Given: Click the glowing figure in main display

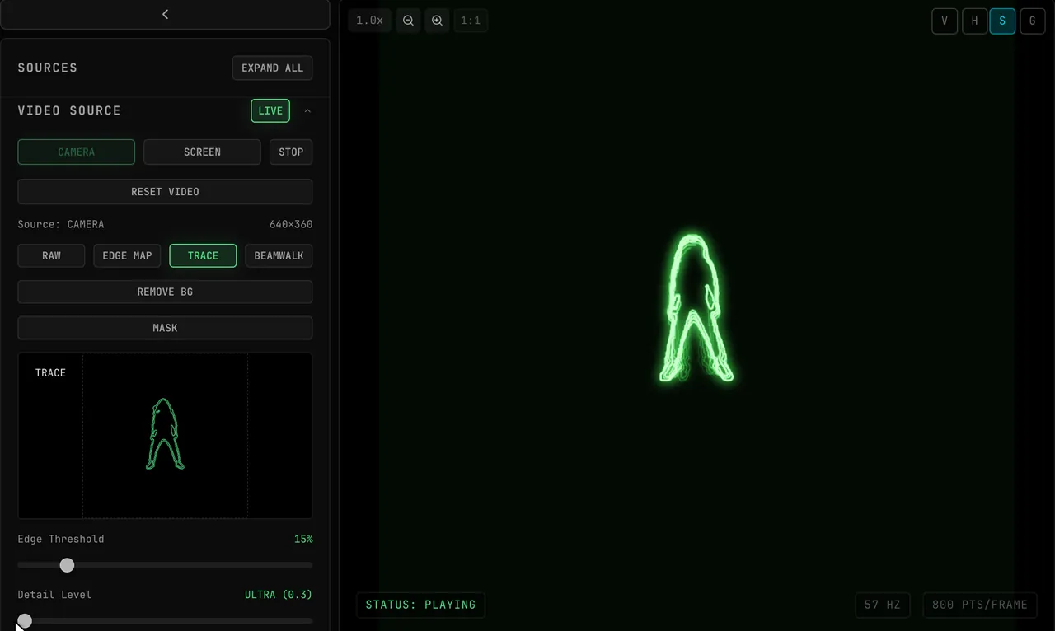Looking at the screenshot, I should (696, 308).
